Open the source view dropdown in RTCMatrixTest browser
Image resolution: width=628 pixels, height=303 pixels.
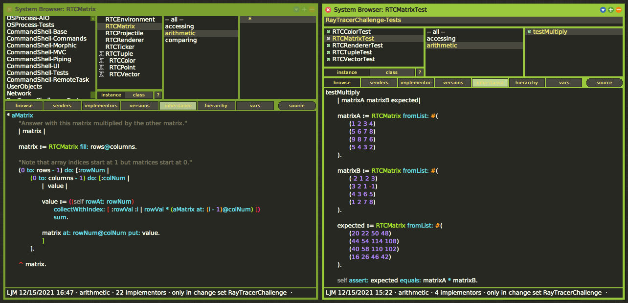tap(604, 83)
